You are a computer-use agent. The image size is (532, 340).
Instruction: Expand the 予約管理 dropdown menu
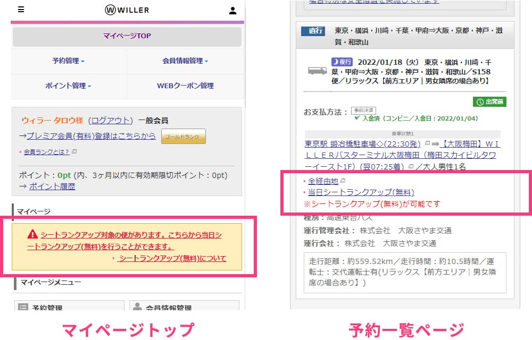[69, 61]
